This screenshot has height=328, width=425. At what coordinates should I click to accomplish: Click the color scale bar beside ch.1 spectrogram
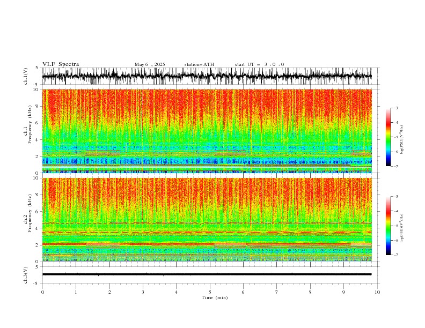click(x=388, y=137)
